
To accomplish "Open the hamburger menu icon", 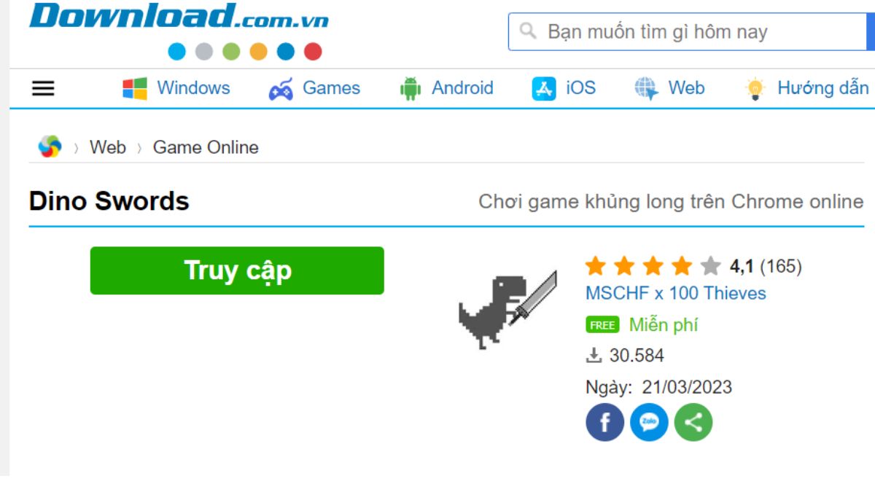I will click(x=43, y=89).
